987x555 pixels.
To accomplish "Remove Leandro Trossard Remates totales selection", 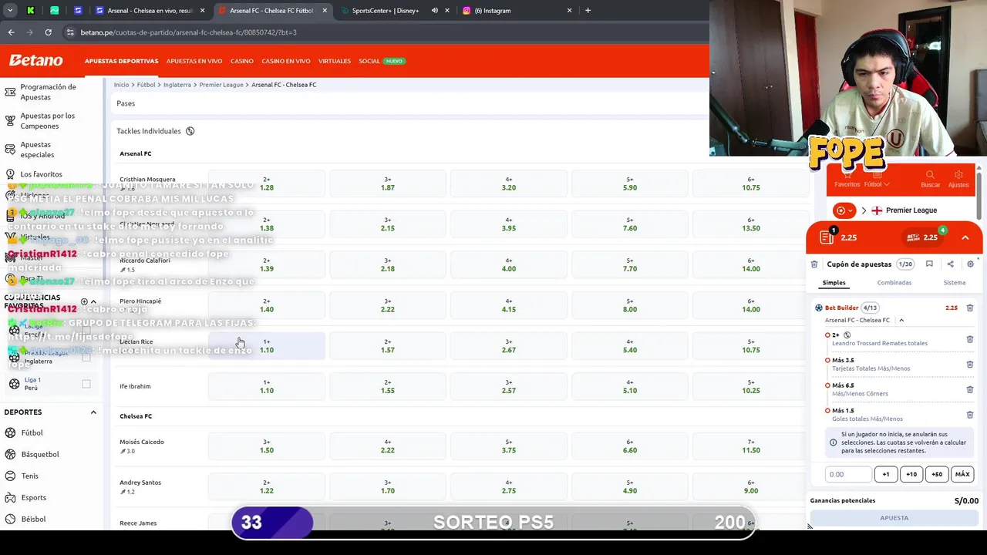I will click(970, 339).
